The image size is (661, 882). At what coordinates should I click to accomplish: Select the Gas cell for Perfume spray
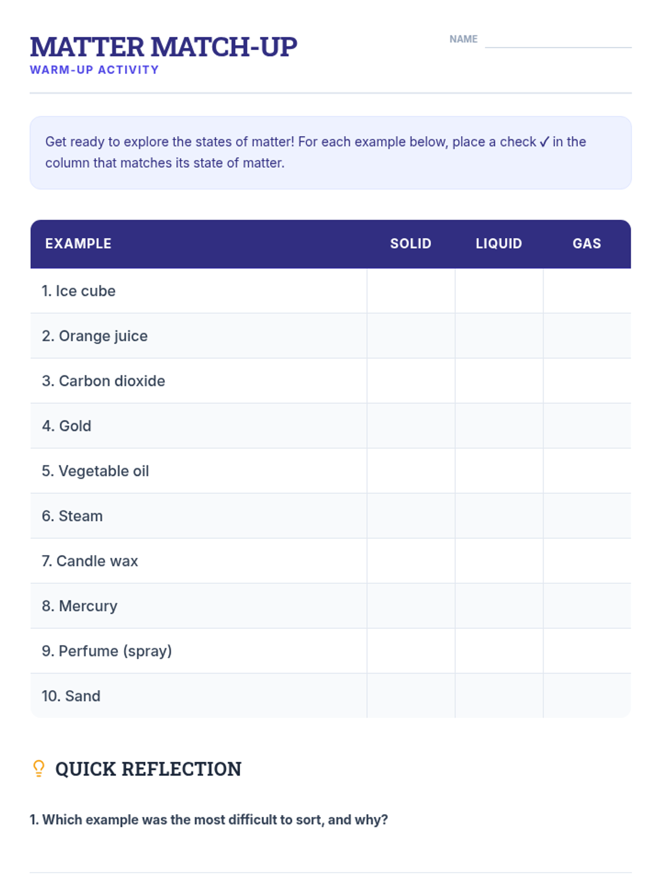point(587,651)
